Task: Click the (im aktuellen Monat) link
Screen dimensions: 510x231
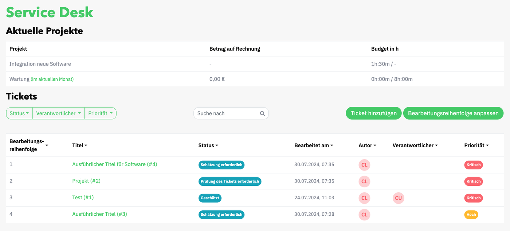Action: (52, 79)
